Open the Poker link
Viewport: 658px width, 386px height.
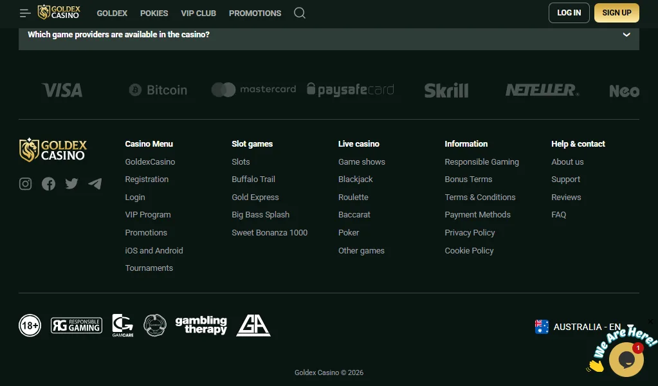pyautogui.click(x=349, y=232)
